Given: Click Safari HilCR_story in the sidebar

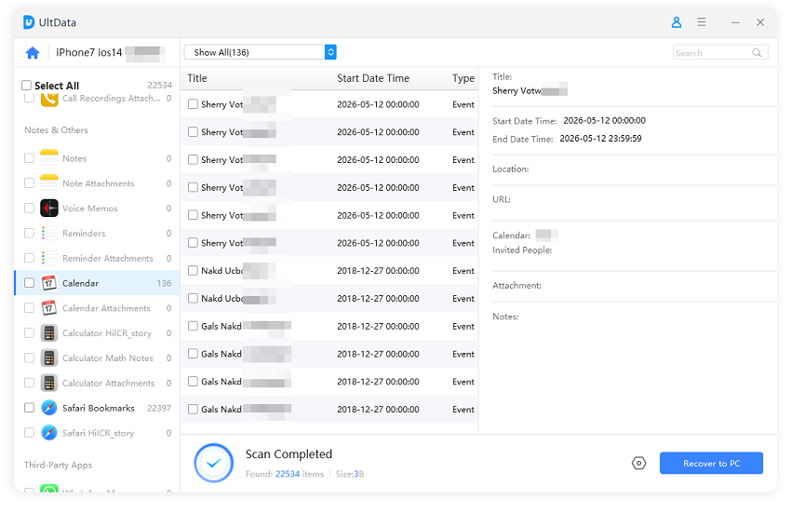Looking at the screenshot, I should tap(98, 433).
